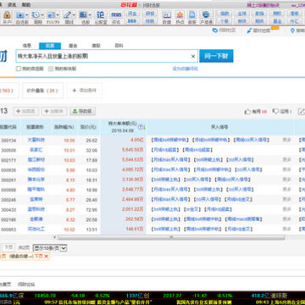The width and height of the screenshot is (305, 305).
Task: Click the lock icon in the toolbar
Action: click(x=7, y=14)
